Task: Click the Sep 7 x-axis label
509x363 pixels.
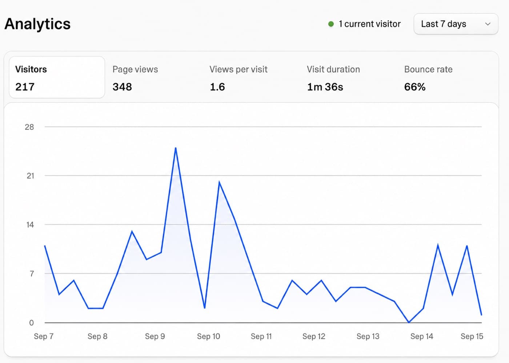Action: tap(44, 337)
